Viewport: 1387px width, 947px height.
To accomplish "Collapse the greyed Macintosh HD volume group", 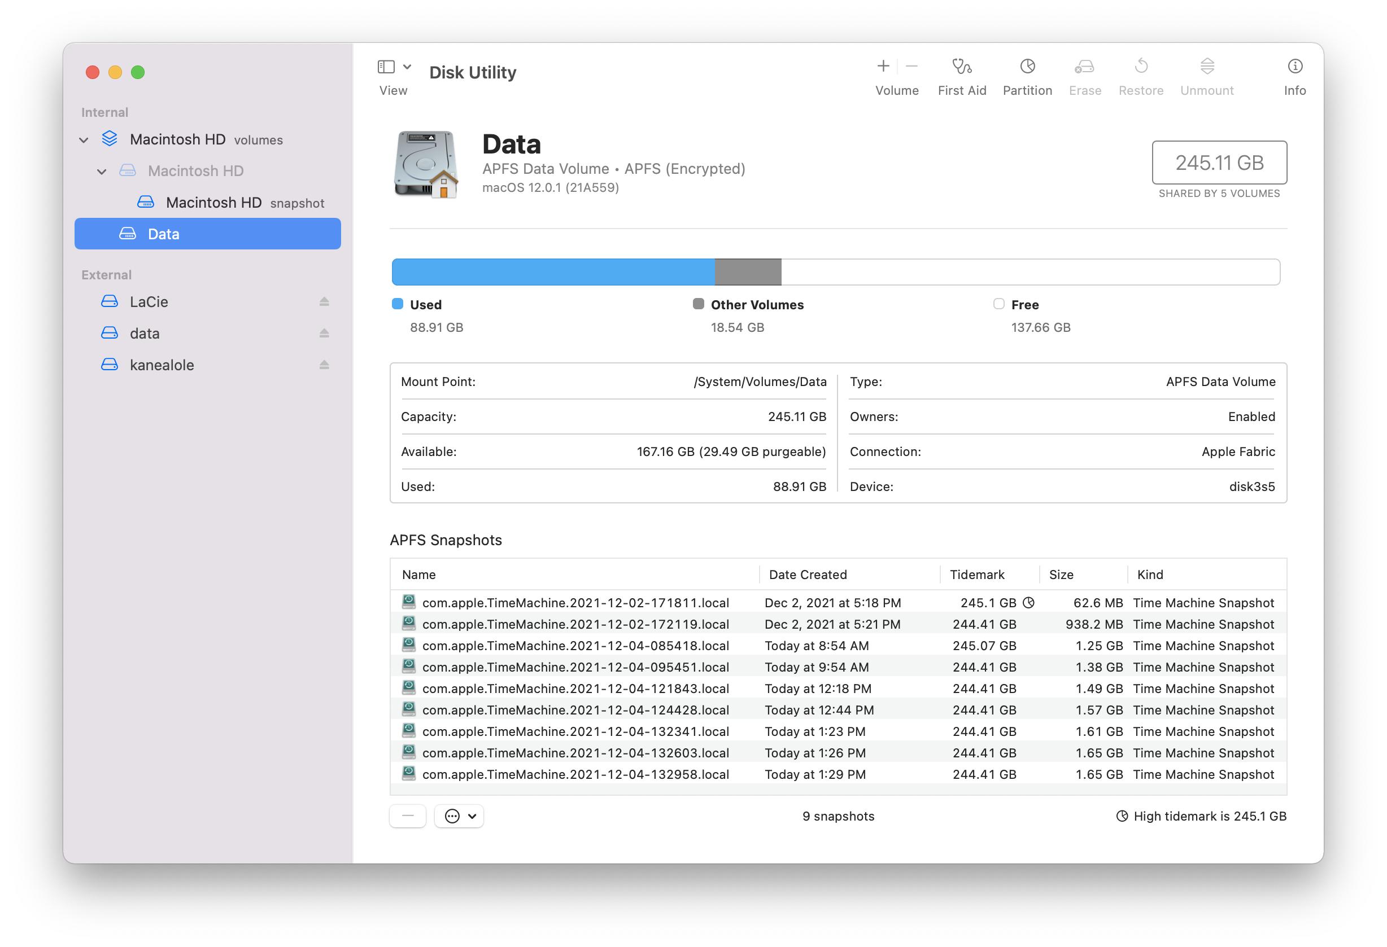I will click(x=102, y=172).
